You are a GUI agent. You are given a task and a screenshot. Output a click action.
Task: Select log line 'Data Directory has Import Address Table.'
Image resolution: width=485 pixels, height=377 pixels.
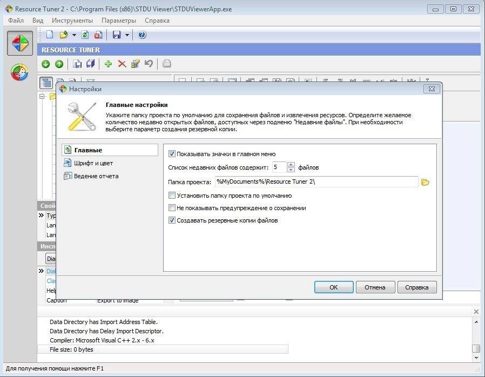point(104,322)
